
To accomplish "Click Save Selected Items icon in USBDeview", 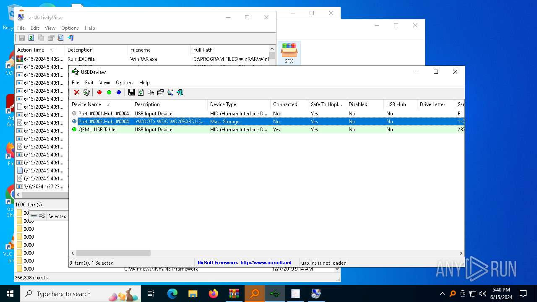I will click(131, 92).
